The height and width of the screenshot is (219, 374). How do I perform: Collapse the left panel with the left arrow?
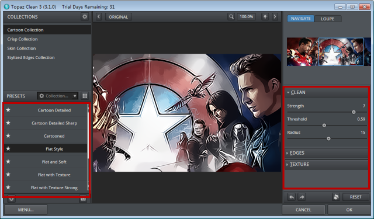tap(99, 17)
